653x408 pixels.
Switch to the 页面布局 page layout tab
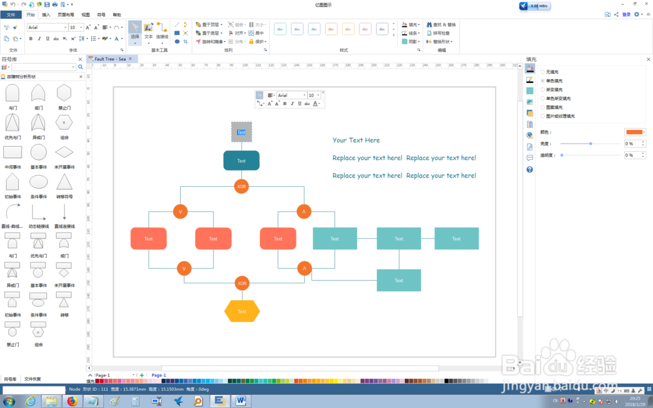(66, 15)
